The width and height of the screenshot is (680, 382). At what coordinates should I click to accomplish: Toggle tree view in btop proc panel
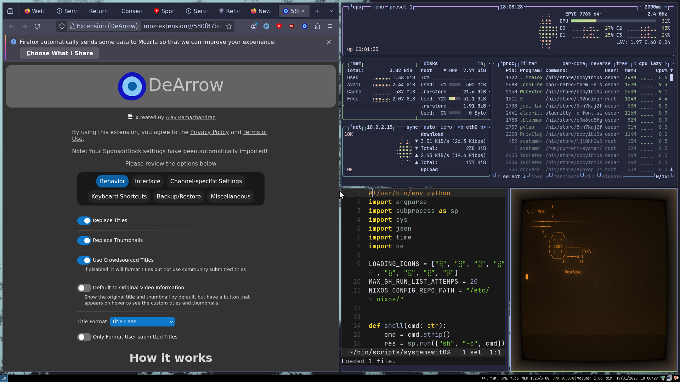(622, 64)
